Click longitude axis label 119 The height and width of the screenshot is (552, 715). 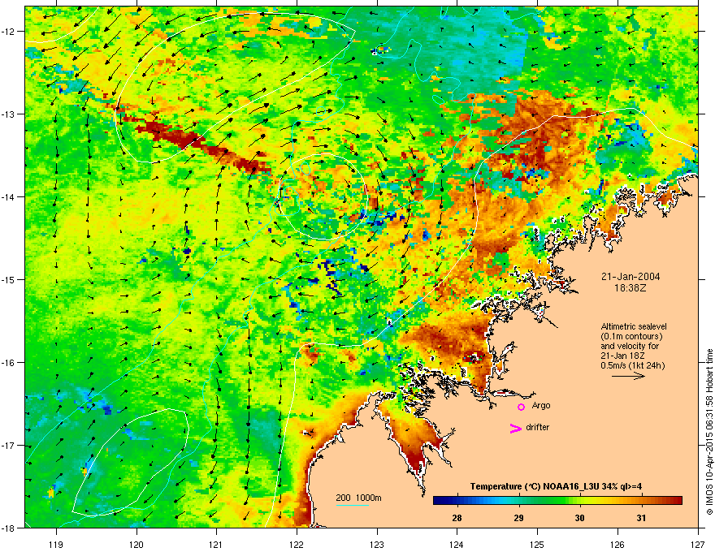[x=56, y=544]
